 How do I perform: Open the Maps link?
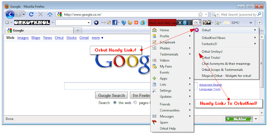[x=36, y=38]
